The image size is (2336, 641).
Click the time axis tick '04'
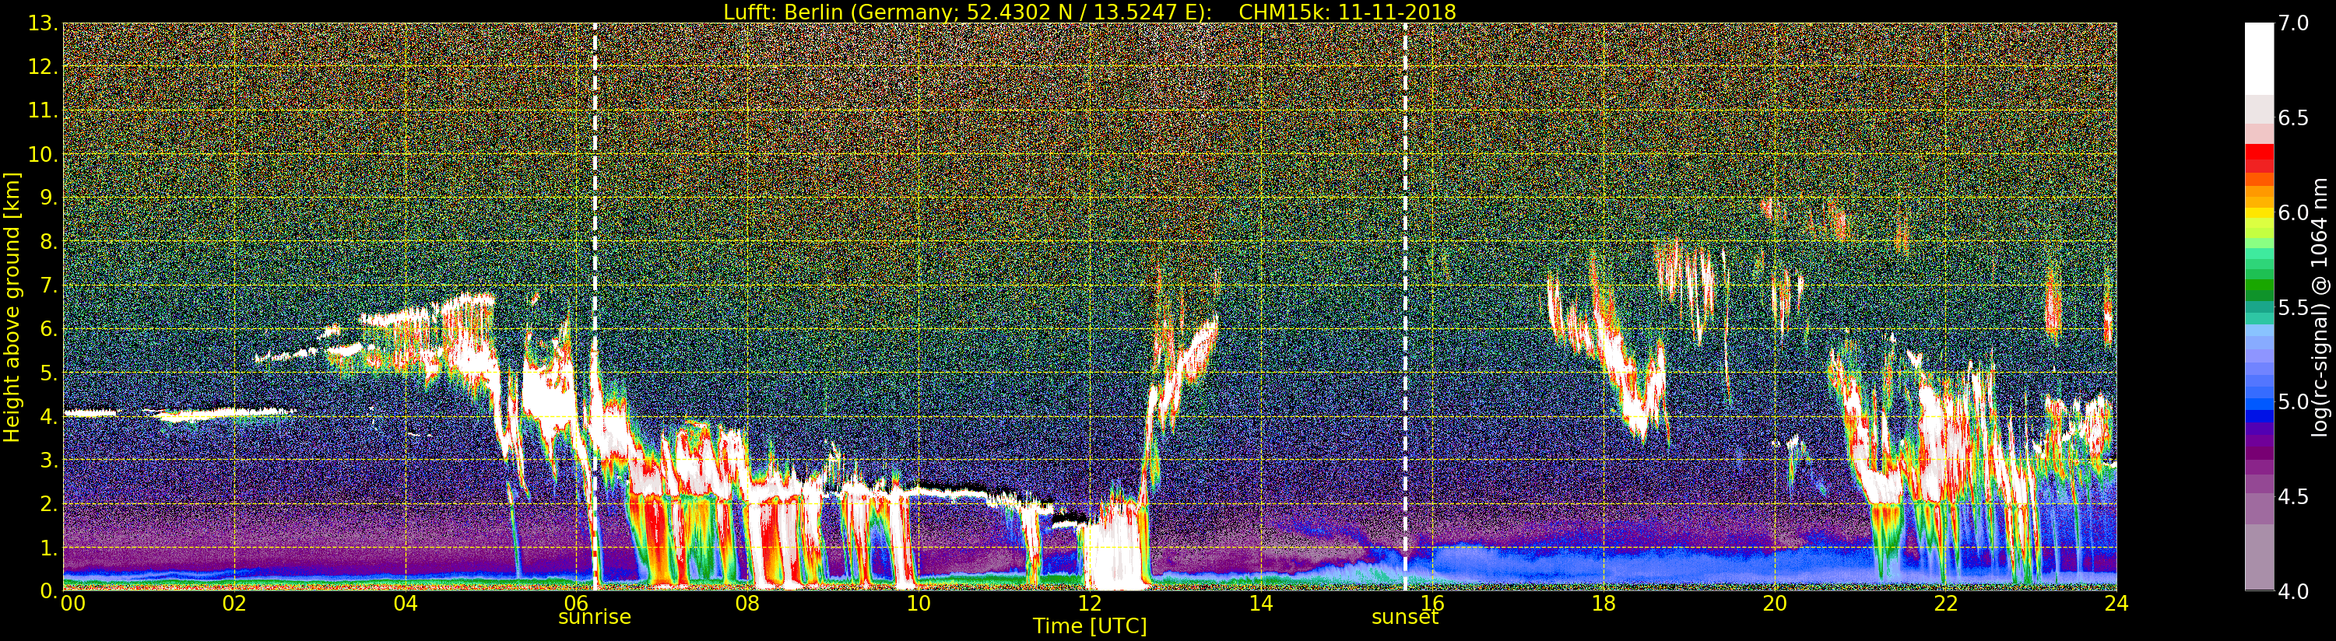point(406,604)
